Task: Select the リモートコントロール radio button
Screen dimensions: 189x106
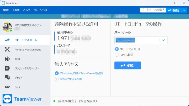Action: [117, 49]
